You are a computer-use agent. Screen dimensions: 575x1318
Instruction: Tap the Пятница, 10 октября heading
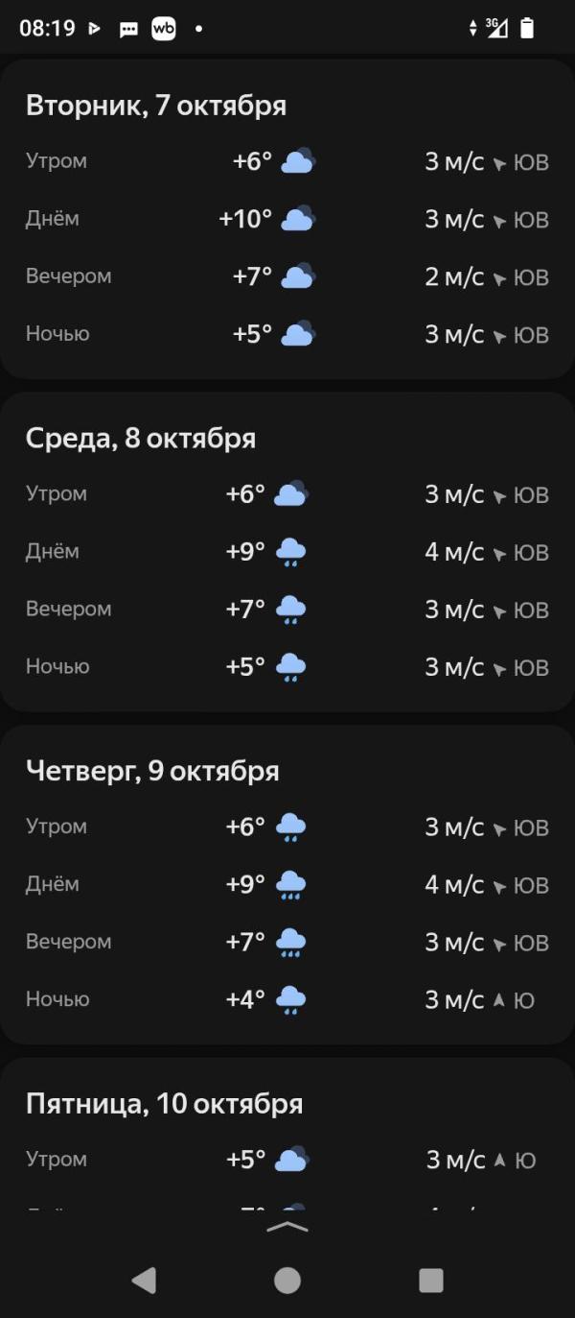click(164, 1104)
